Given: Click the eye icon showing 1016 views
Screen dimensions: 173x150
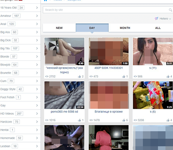Looking at the screenshot, I should pos(47,120).
